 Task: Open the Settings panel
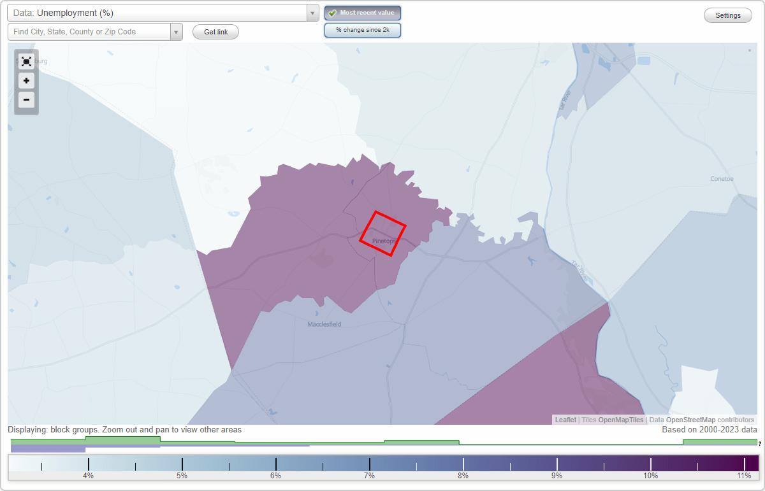pos(727,15)
